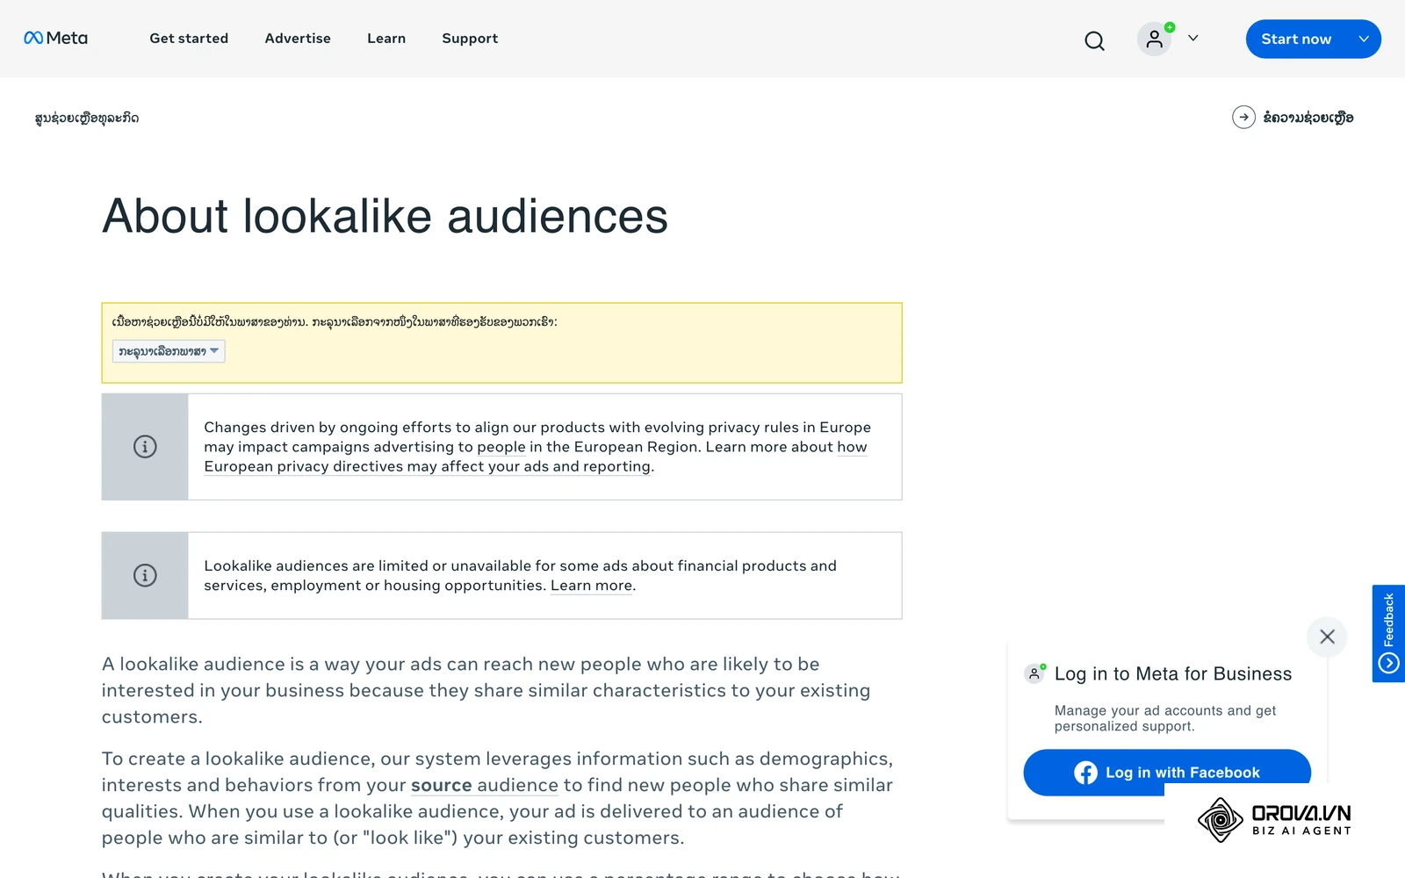1405x878 pixels.
Task: Click the Lao text link beside circled arrow
Action: pos(1308,118)
